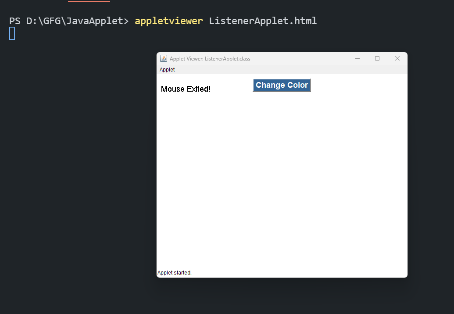The image size is (454, 314).
Task: Maximize the Applet Viewer window
Action: click(x=377, y=58)
